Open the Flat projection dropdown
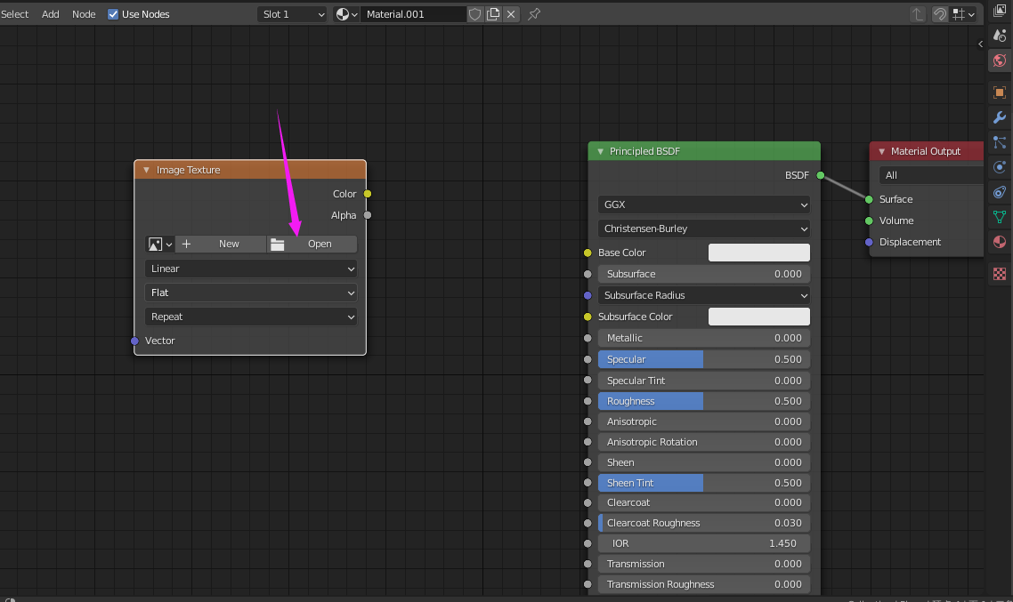Image resolution: width=1013 pixels, height=602 pixels. pos(251,293)
